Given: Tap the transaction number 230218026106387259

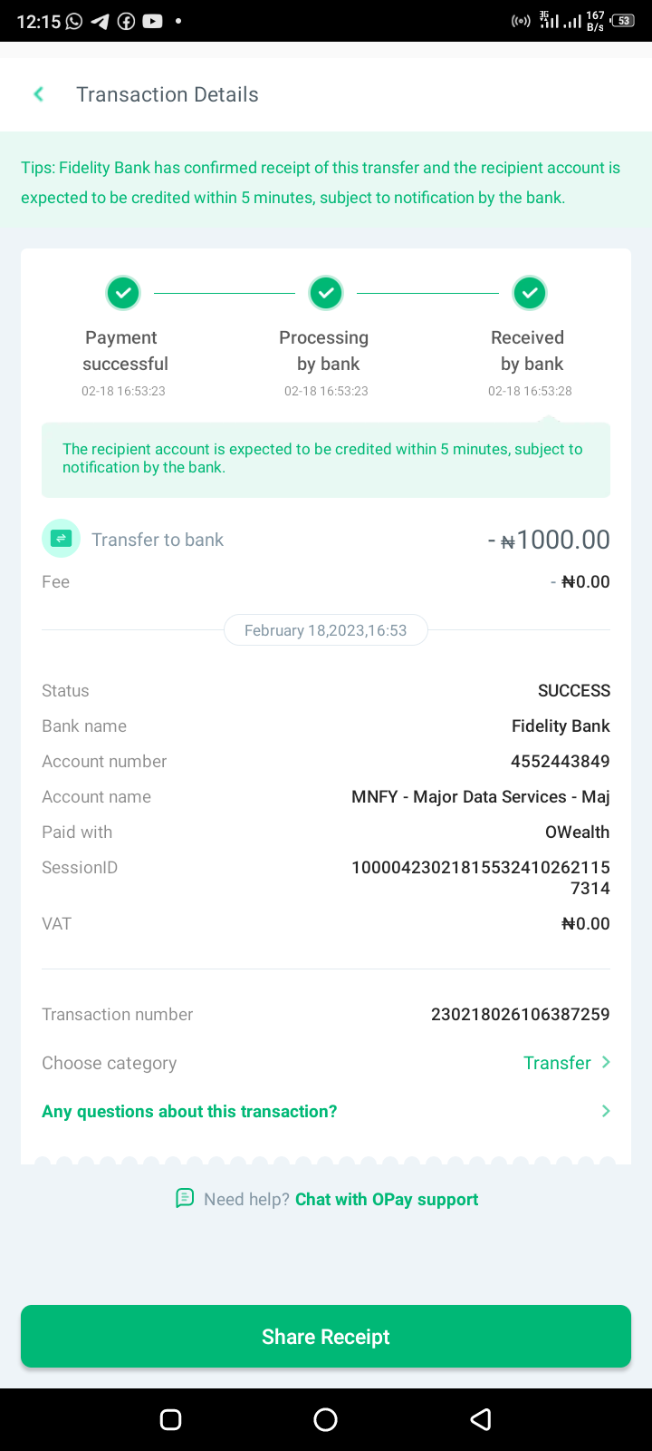Looking at the screenshot, I should tap(520, 1014).
